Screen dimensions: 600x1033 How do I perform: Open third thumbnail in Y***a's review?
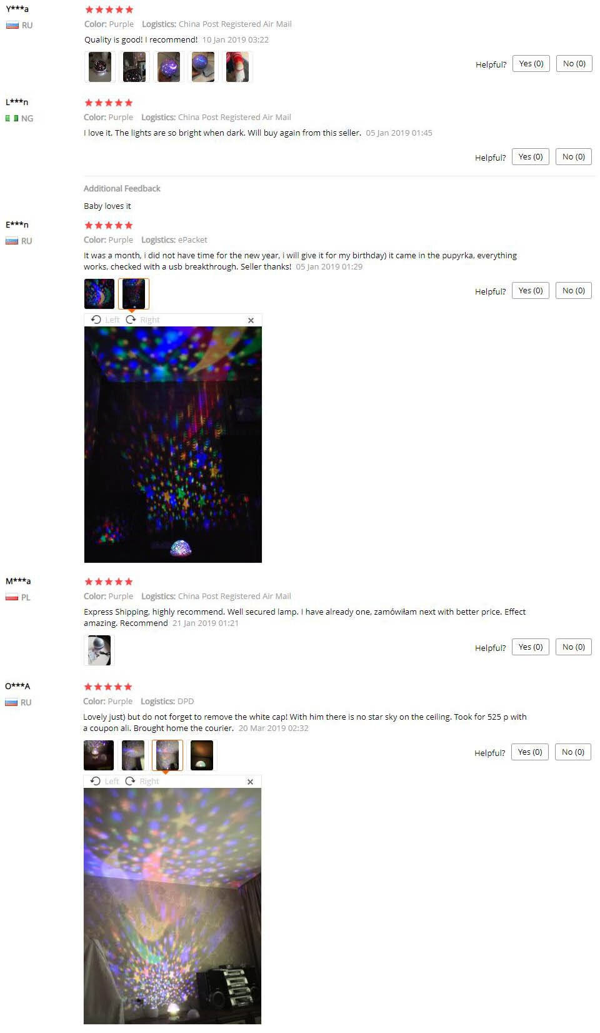[x=168, y=67]
